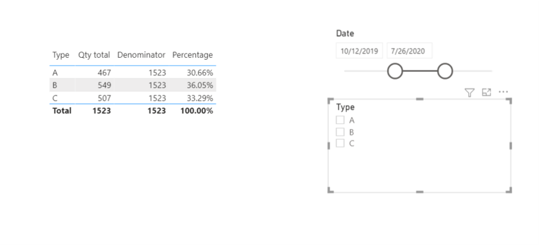The height and width of the screenshot is (245, 539).
Task: Open the More options ellipsis menu
Action: 503,92
